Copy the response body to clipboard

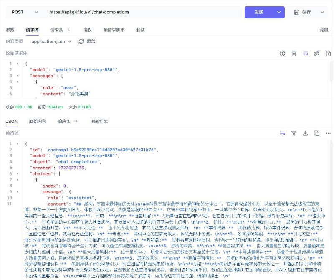[x=317, y=133]
